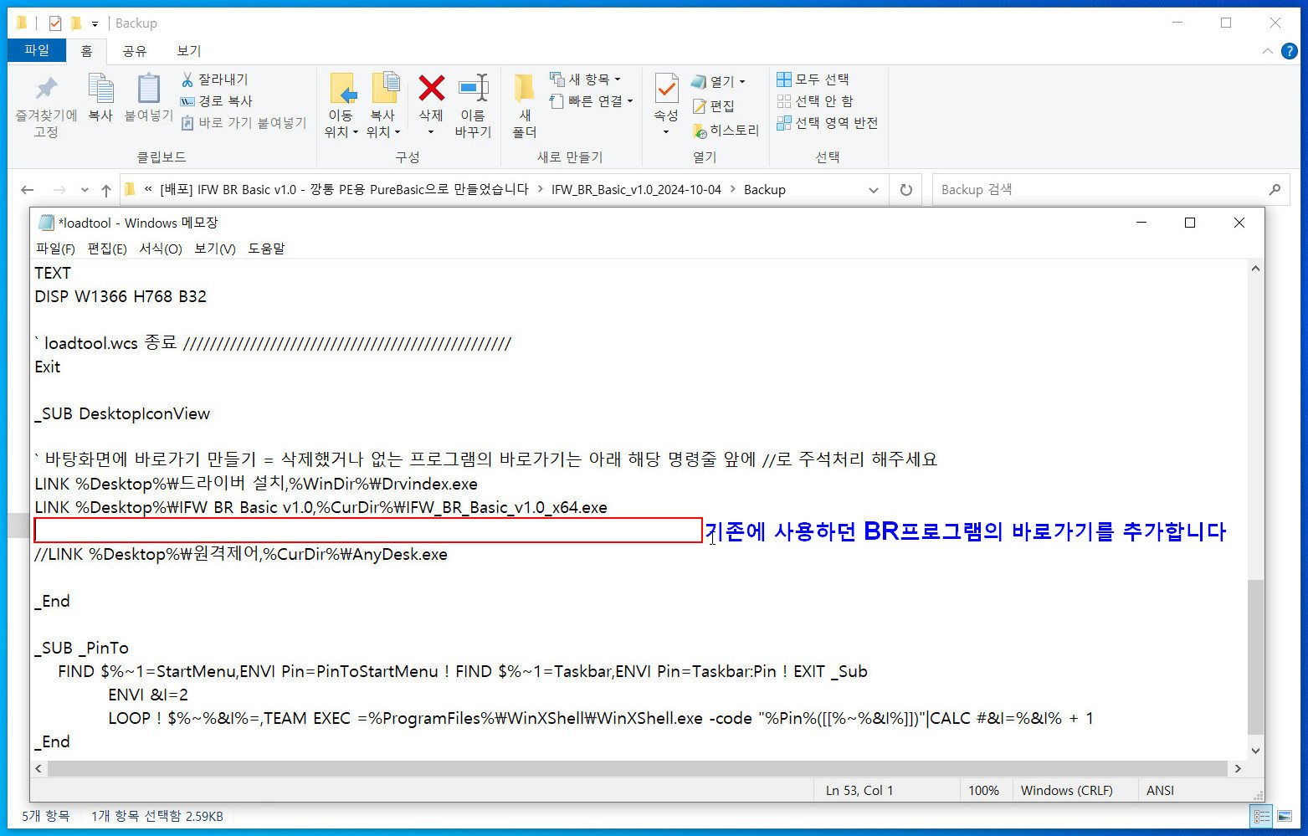The width and height of the screenshot is (1308, 836).
Task: Click 선택 안 함 (Select none)
Action: point(815,101)
